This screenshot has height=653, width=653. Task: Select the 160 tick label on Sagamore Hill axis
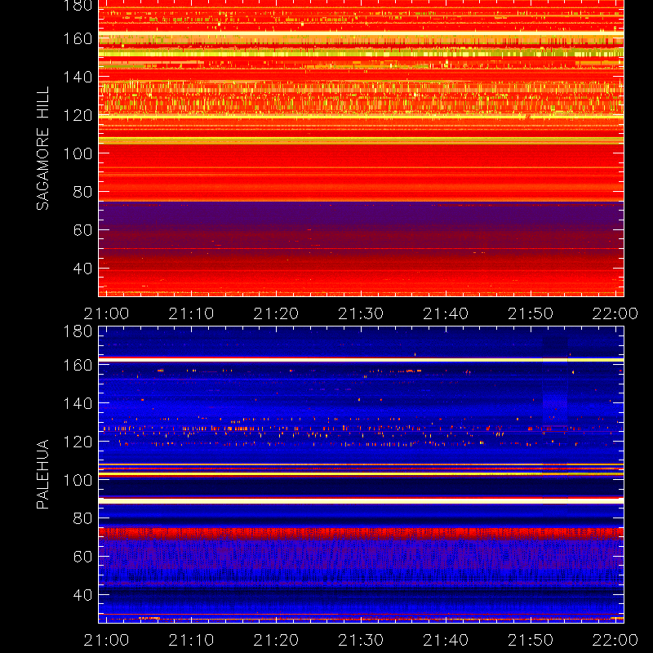tap(78, 38)
